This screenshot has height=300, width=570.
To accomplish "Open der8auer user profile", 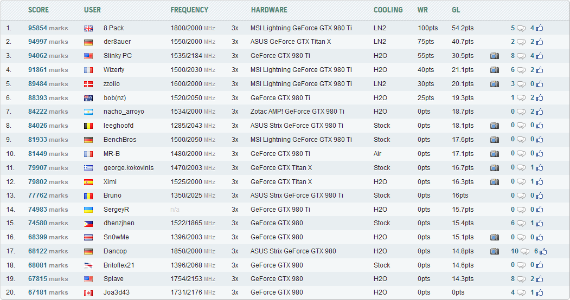I will pyautogui.click(x=117, y=42).
